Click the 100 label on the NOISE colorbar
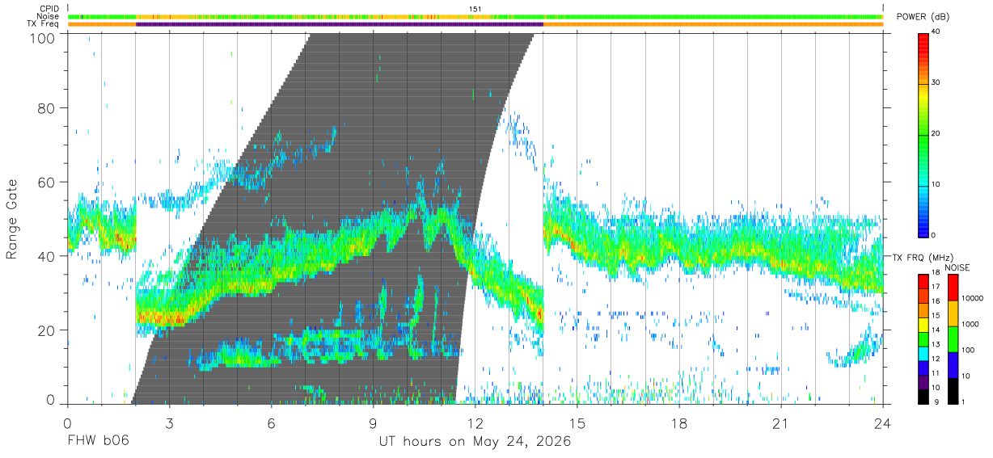The image size is (993, 458). 969,351
